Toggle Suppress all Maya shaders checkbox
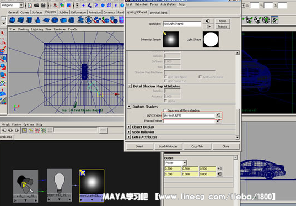296x206 pixels. [165, 110]
